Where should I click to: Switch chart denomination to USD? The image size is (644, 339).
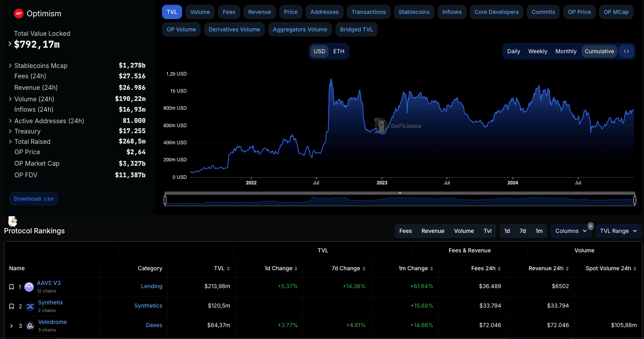click(x=319, y=51)
